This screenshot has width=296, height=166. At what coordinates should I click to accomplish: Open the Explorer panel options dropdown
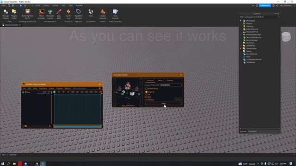(x=276, y=13)
